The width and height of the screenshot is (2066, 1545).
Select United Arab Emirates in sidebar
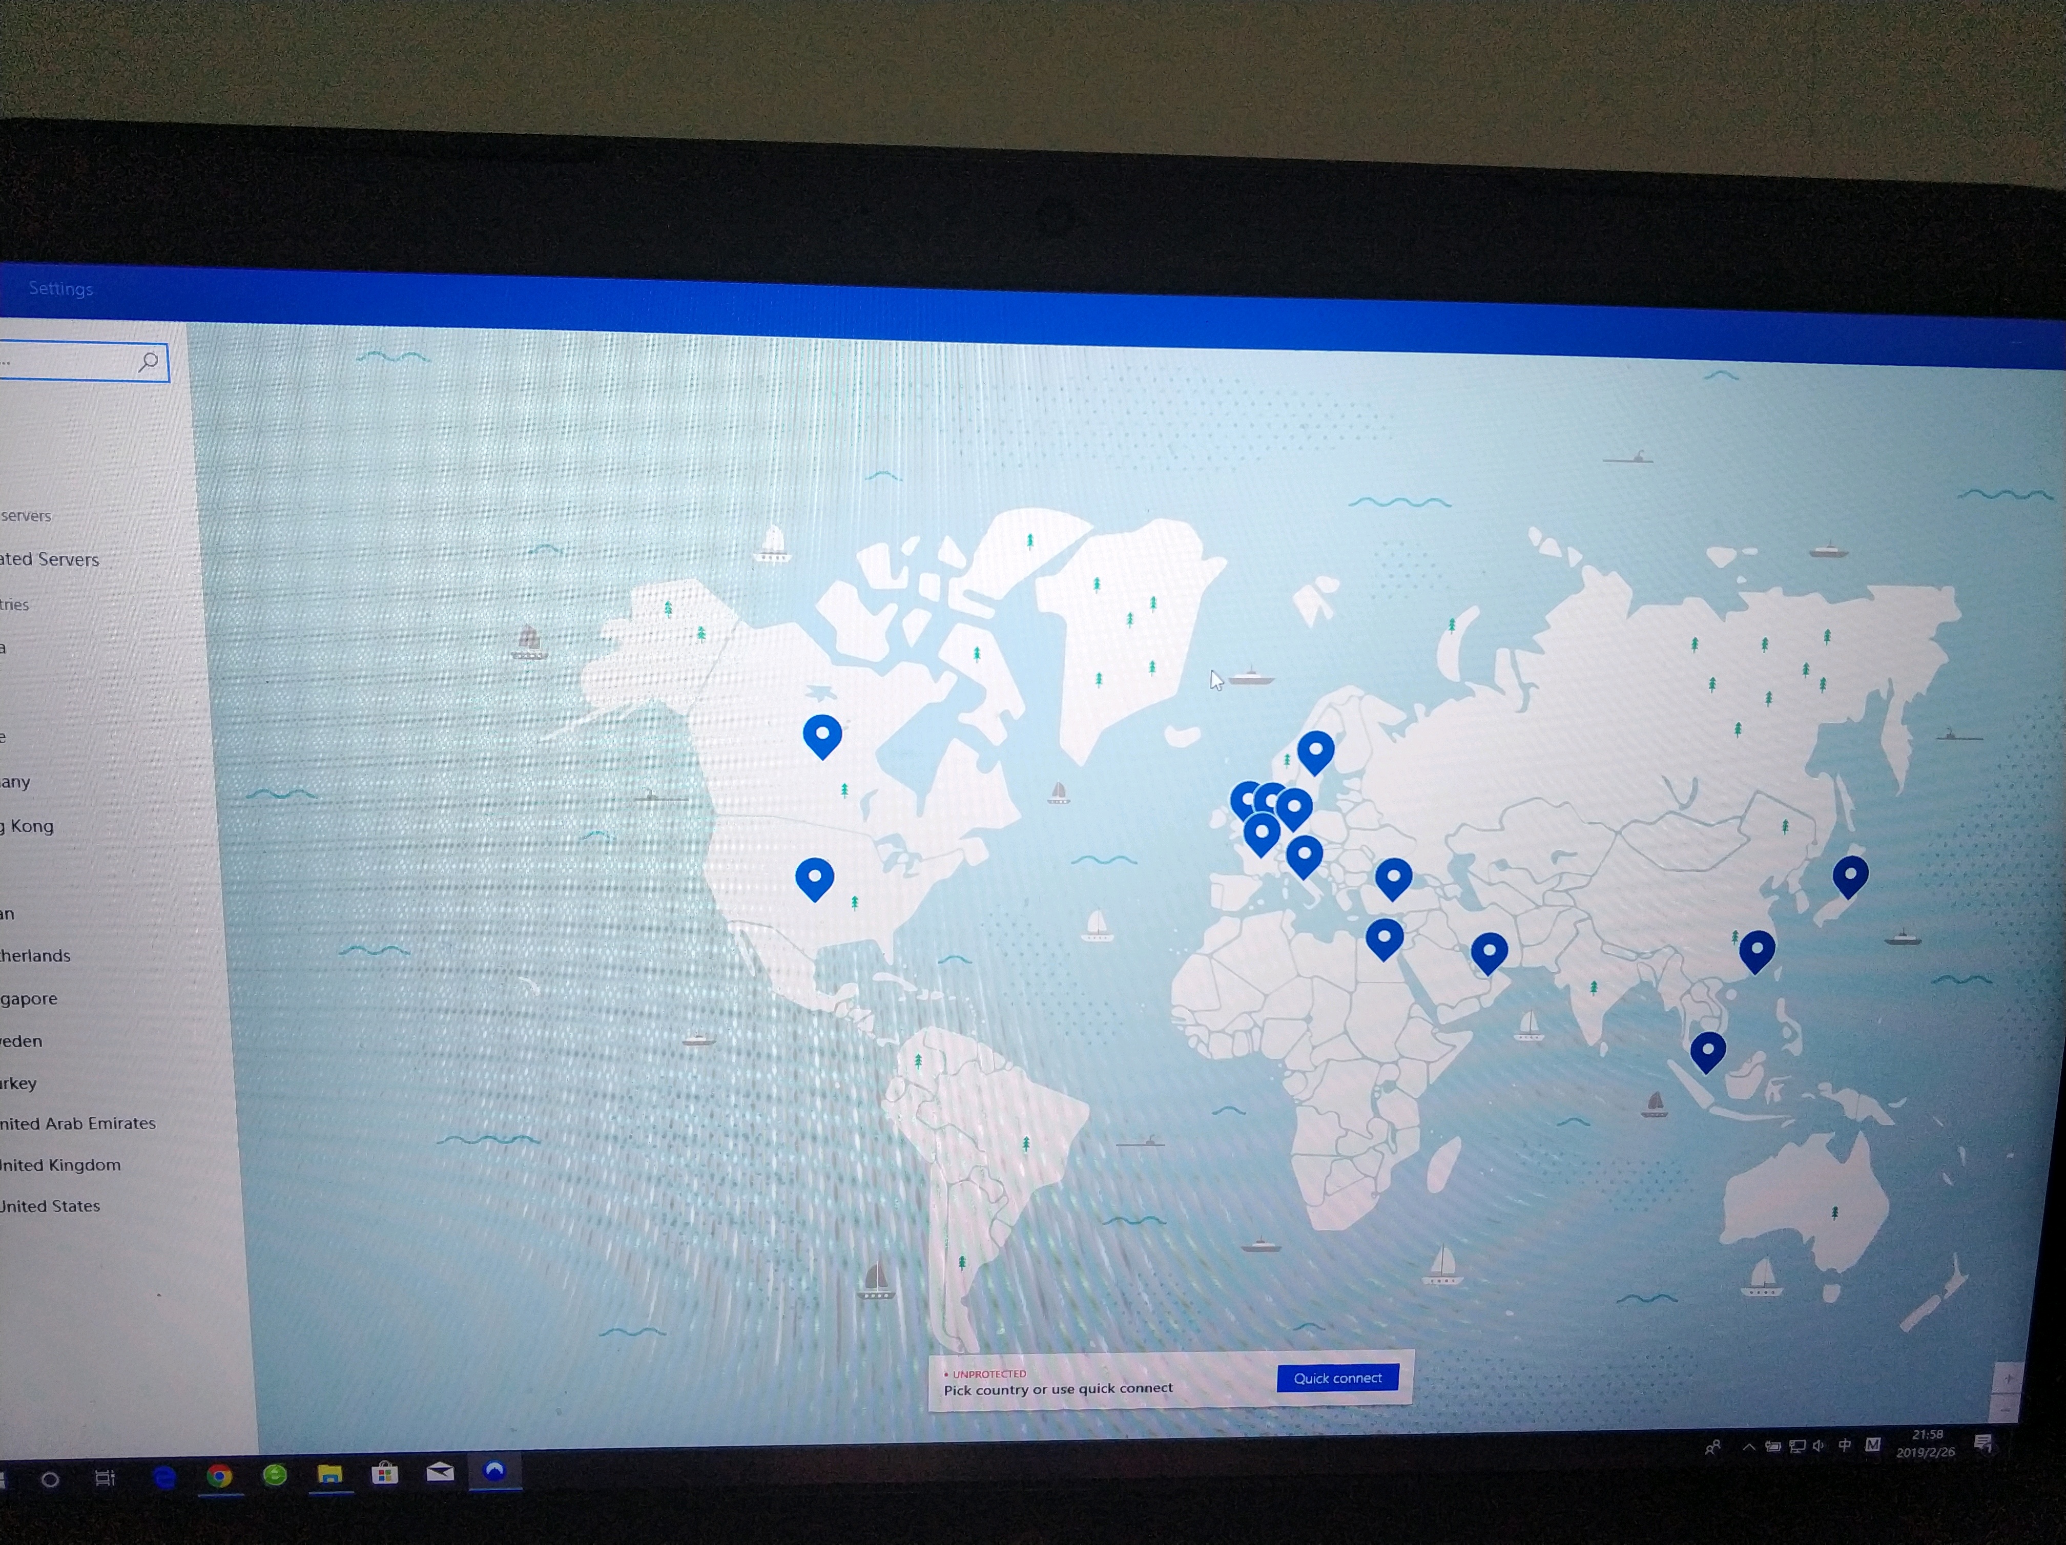coord(78,1123)
